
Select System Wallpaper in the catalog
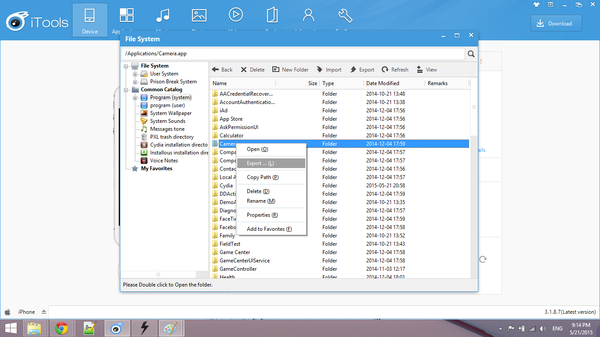170,113
